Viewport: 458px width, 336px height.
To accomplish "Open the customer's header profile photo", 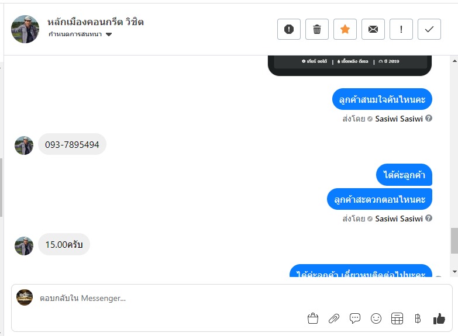I will (x=25, y=29).
